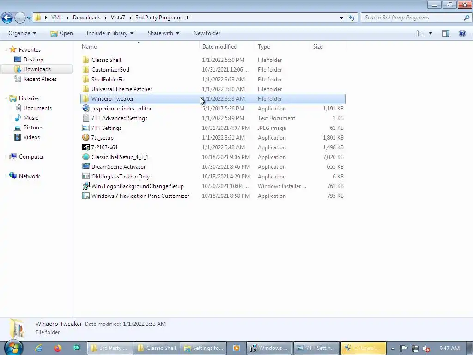Launch Firefox from the taskbar

(57, 348)
